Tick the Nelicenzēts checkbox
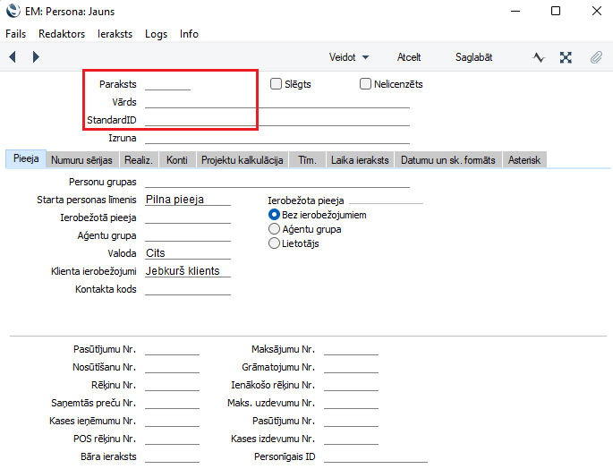This screenshot has height=469, width=613. tap(365, 84)
